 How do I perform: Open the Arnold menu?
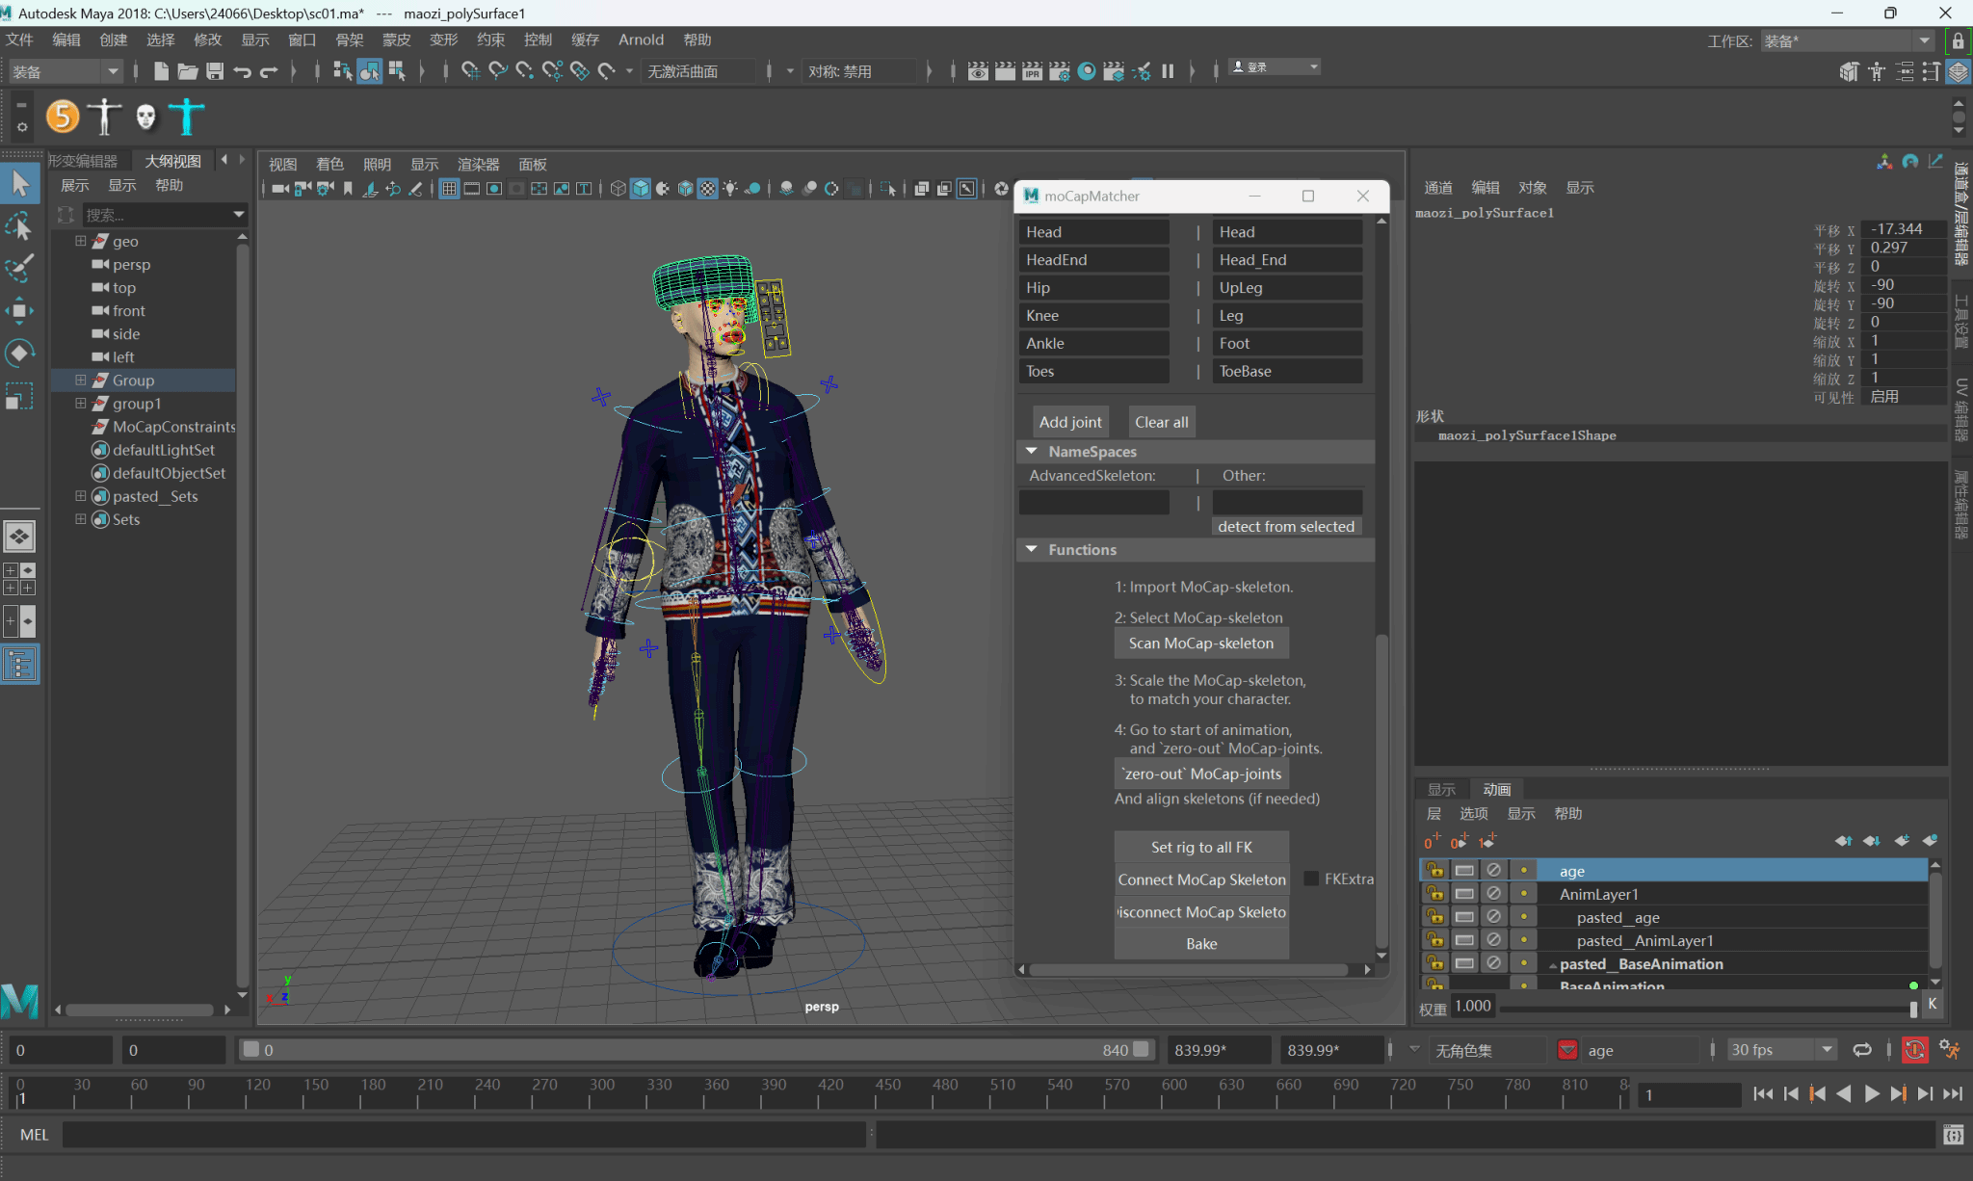click(641, 39)
